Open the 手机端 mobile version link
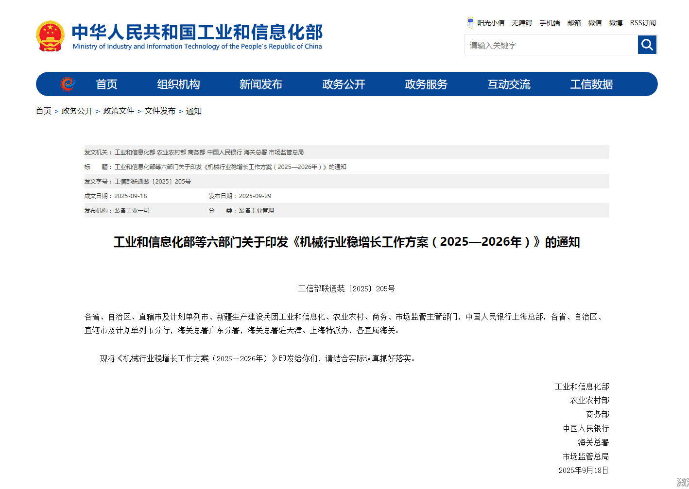Viewport: 689px width, 489px height. tap(550, 23)
